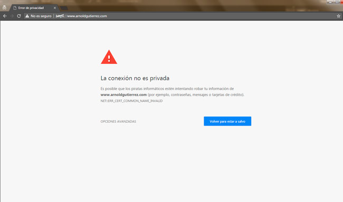Screen dimensions: 343x202
Task: Click the 'No es seguro' label in the address bar
Action: click(41, 16)
